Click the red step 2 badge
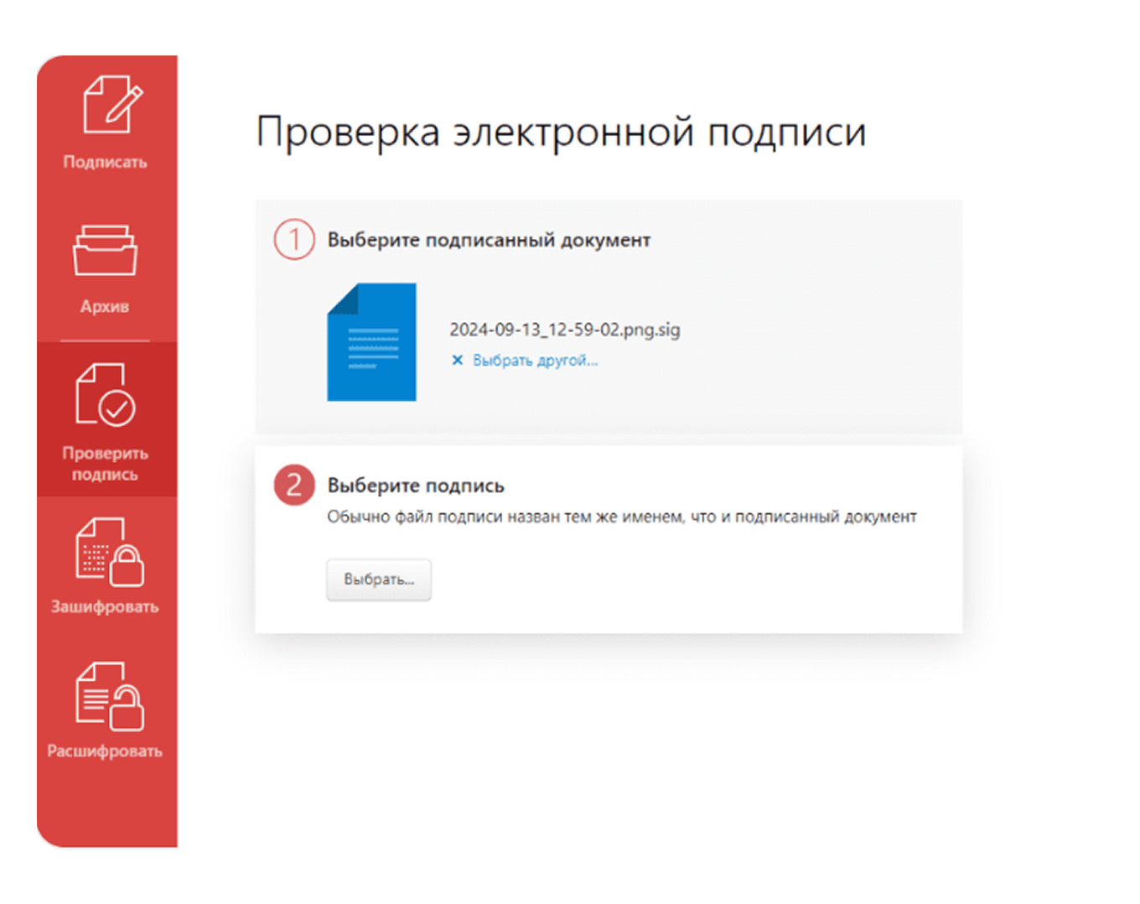This screenshot has height=904, width=1140. coord(293,486)
